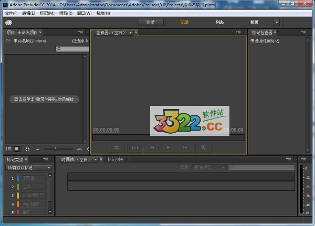Click the 收录 ingest button

pos(151,22)
